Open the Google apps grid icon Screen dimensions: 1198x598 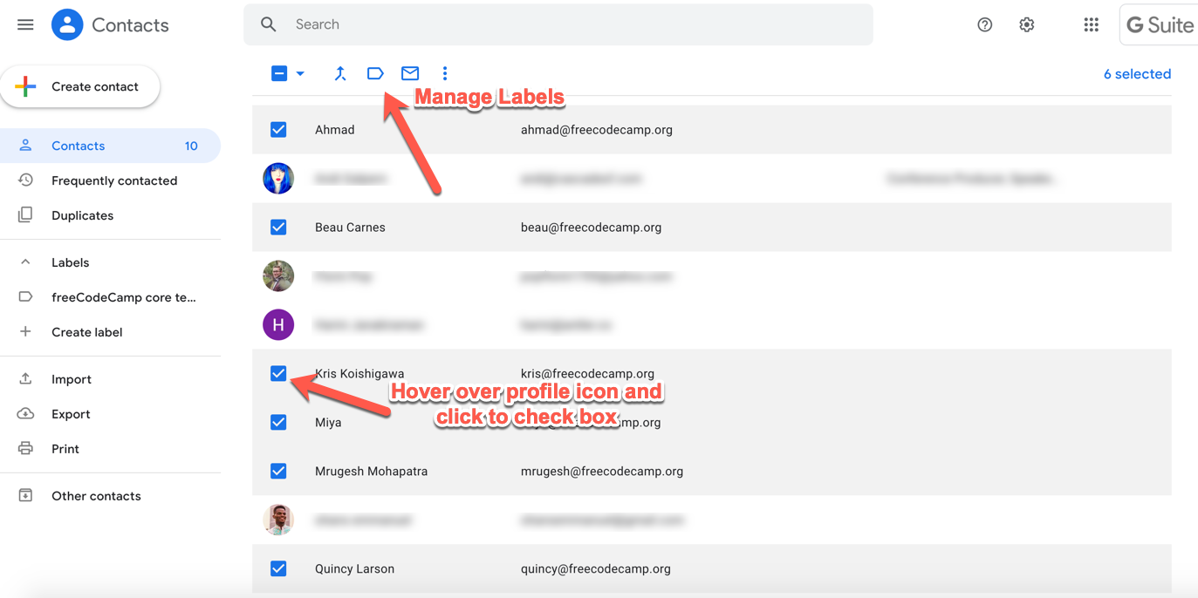(1091, 24)
